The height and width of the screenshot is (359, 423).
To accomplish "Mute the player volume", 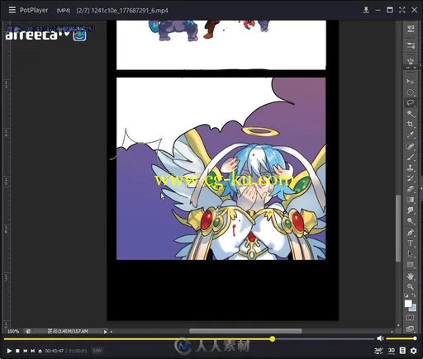I will click(x=380, y=338).
